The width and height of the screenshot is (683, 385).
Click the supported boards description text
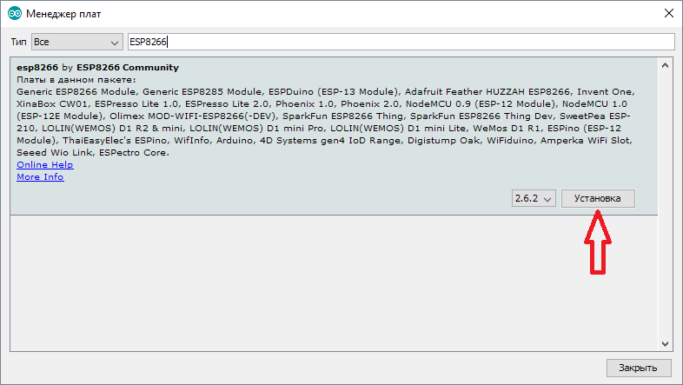point(325,123)
